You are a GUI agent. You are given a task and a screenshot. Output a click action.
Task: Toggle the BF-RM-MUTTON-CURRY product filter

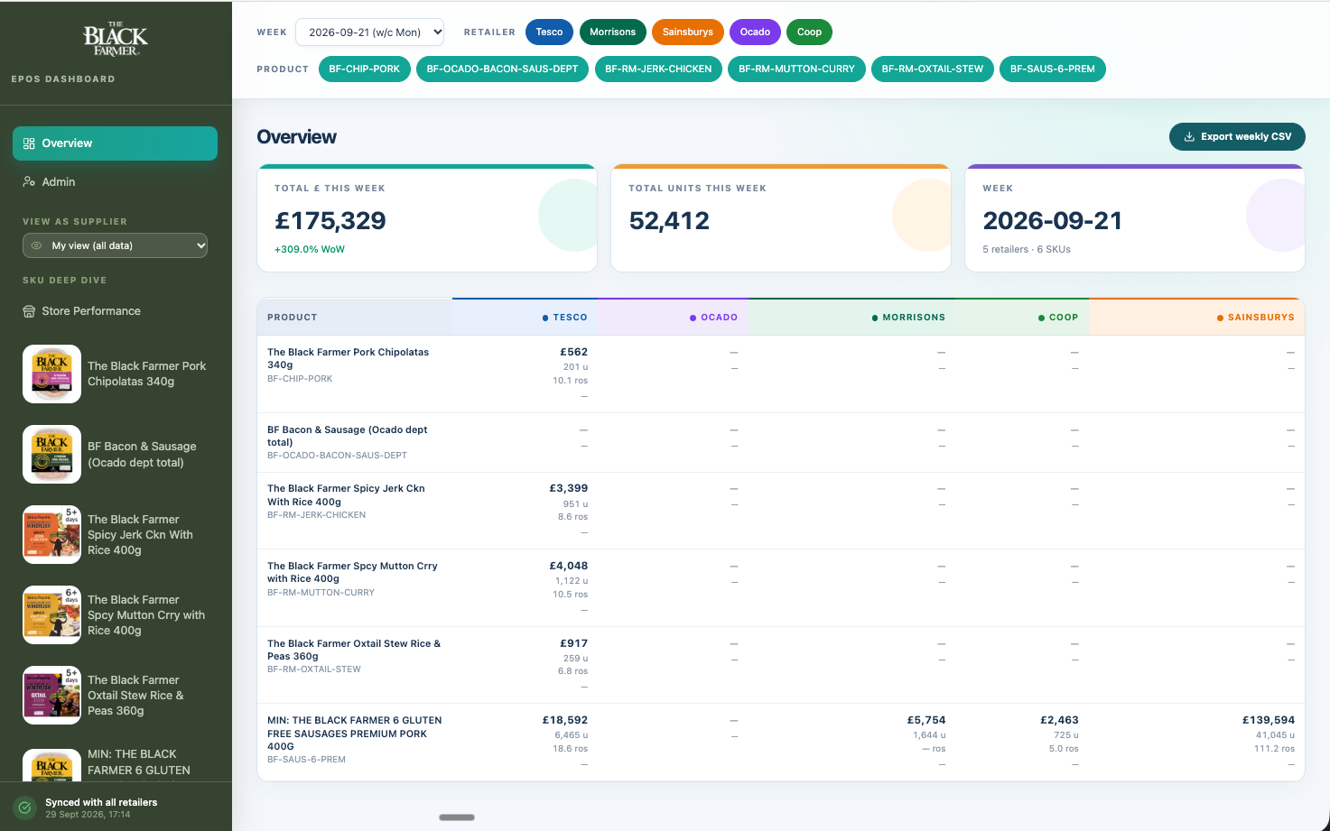pyautogui.click(x=796, y=69)
